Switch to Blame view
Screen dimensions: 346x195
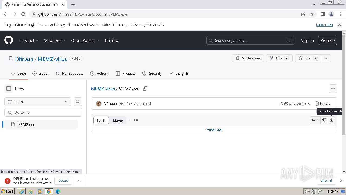118,121
